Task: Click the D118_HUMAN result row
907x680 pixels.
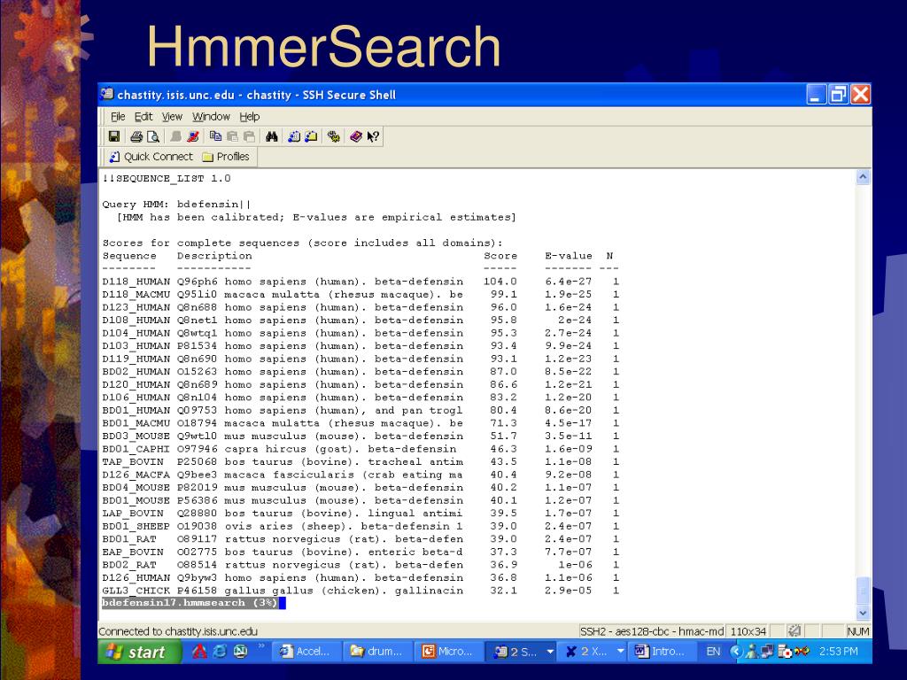Action: [360, 282]
